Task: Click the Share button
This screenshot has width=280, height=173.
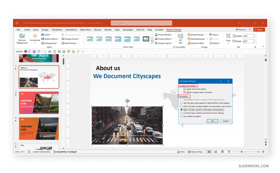Action: point(259,30)
